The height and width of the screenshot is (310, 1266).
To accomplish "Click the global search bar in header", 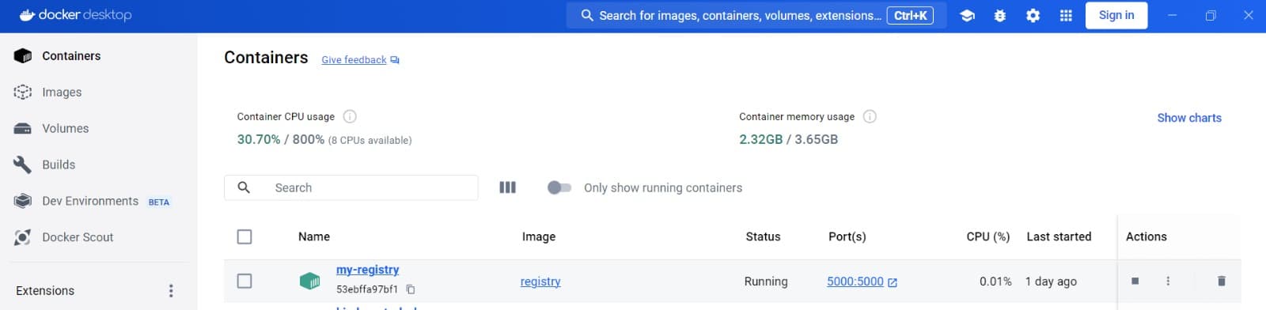I will point(756,15).
